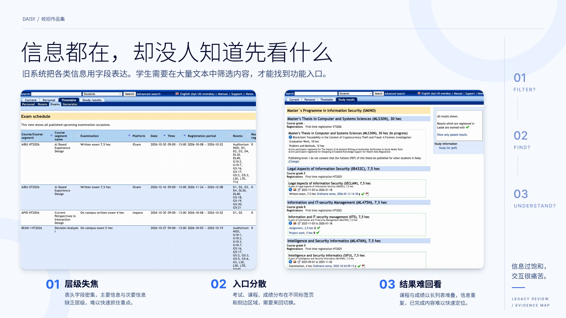Focus the Search input in the Study results window
Screen dimensions: 566x318
pos(316,93)
